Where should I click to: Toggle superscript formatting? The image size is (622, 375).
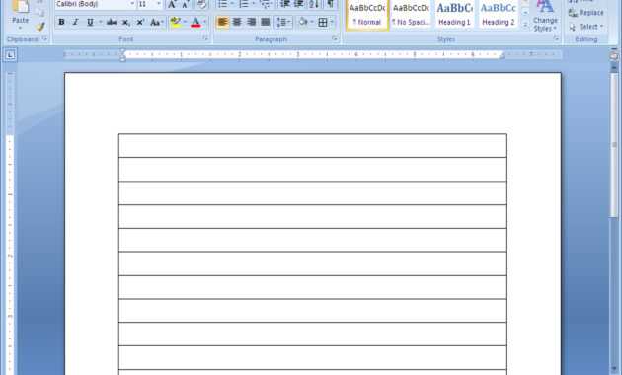point(139,22)
